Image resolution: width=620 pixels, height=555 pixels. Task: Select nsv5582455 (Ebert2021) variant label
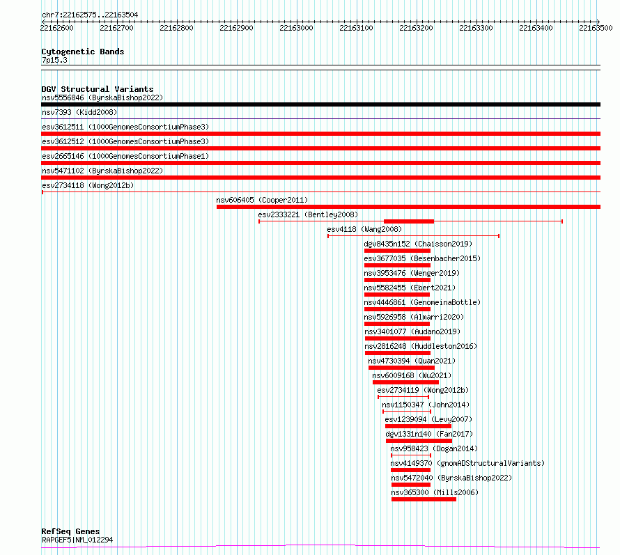(x=410, y=288)
